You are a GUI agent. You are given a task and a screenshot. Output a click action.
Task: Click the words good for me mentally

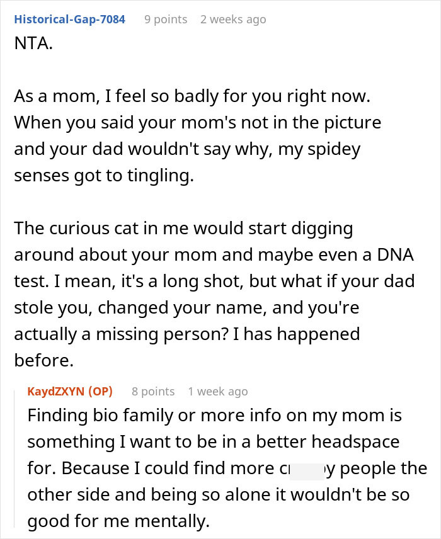click(118, 521)
